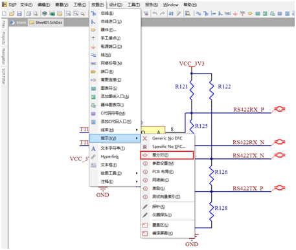Switch to the blank document tab

(x=19, y=23)
